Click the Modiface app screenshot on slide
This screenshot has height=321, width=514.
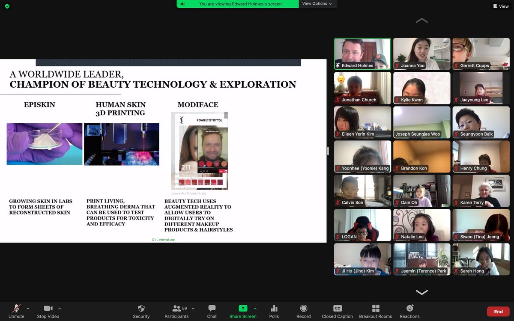coord(200,151)
